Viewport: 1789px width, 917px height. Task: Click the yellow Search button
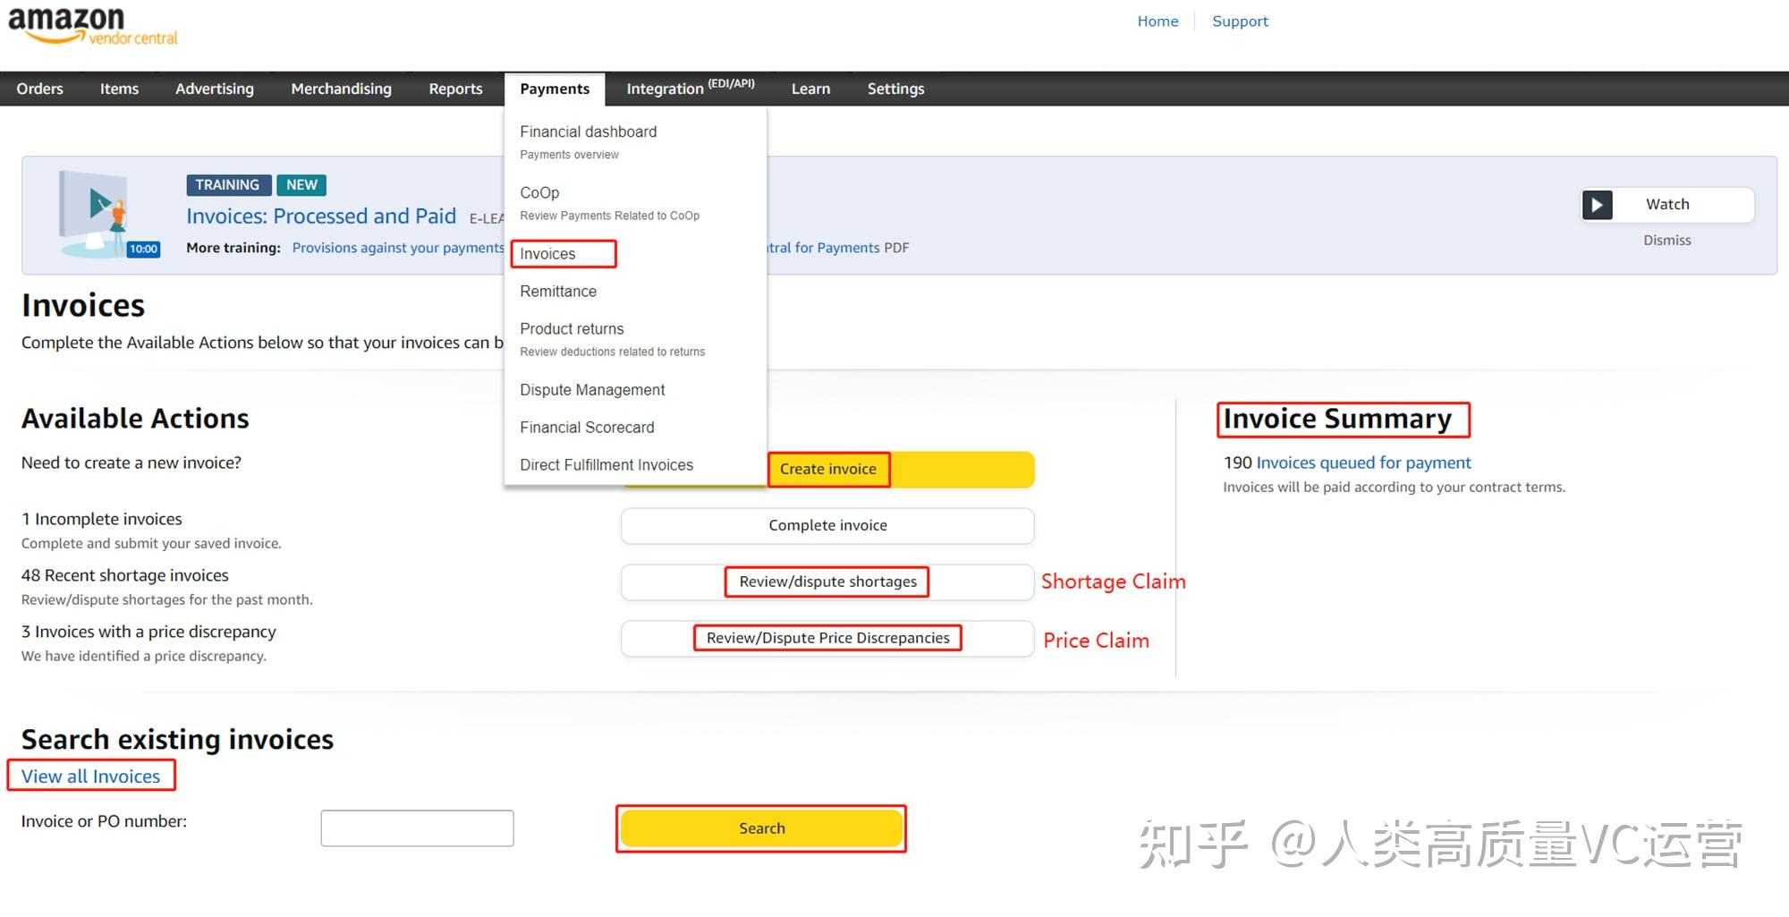760,828
